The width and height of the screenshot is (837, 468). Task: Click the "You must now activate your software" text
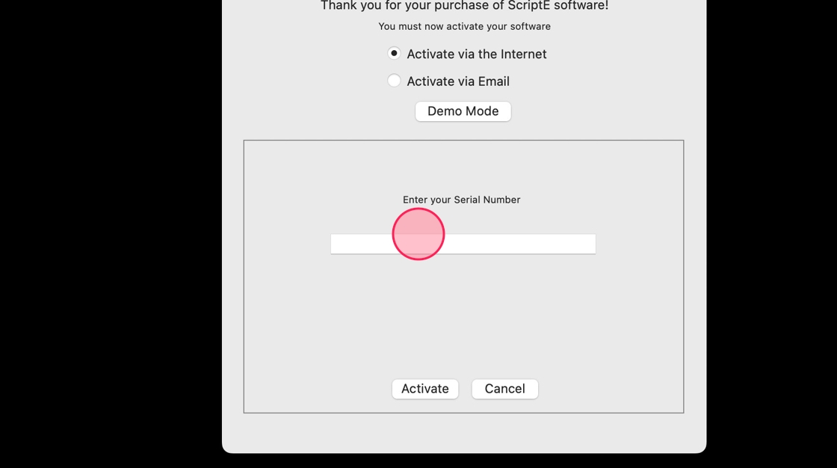[464, 26]
